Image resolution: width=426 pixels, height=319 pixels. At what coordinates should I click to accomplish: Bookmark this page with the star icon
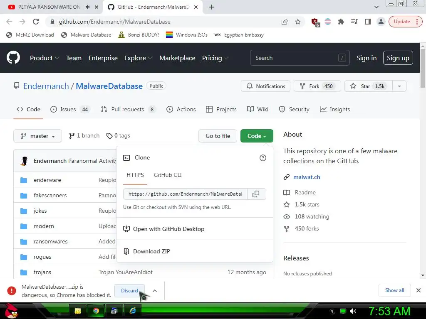point(298,22)
